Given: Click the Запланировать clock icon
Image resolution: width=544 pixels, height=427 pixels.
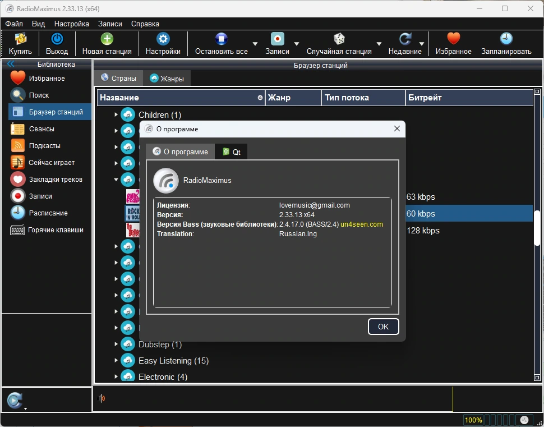Looking at the screenshot, I should (506, 39).
